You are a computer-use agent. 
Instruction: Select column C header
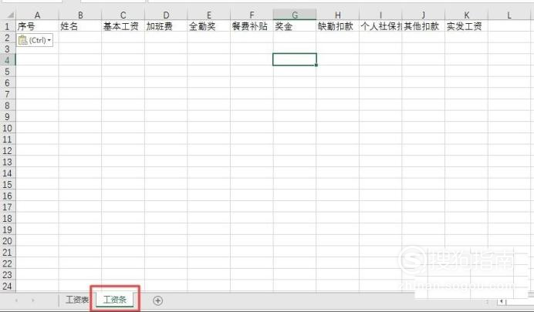(x=123, y=15)
